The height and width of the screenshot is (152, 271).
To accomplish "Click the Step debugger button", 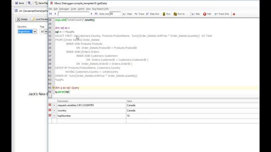I will pyautogui.click(x=127, y=14).
